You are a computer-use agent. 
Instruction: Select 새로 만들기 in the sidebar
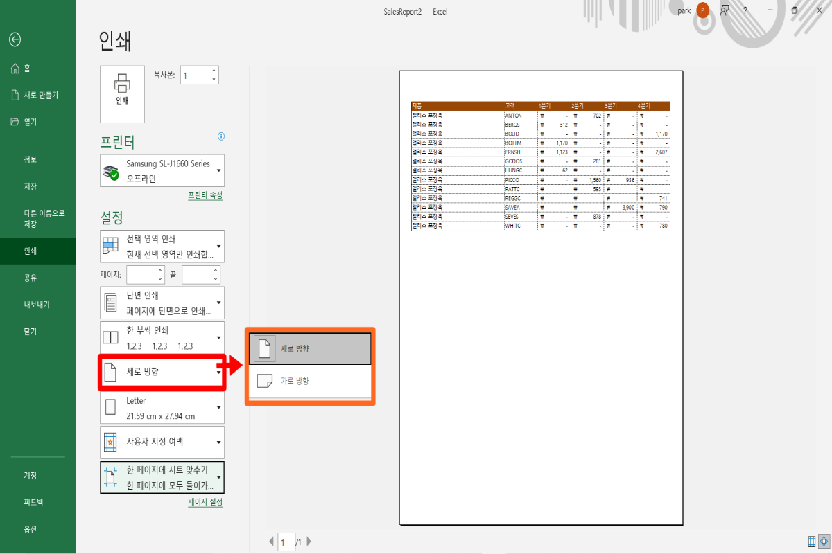coord(37,95)
